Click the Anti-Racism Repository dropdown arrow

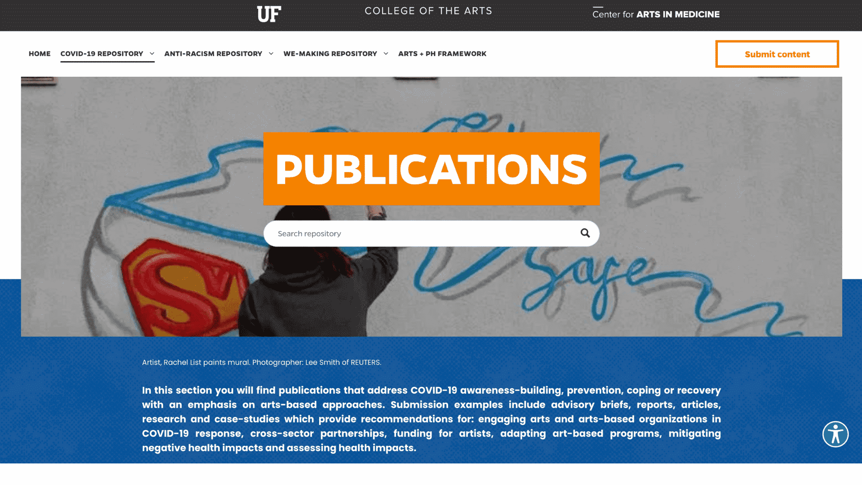272,54
